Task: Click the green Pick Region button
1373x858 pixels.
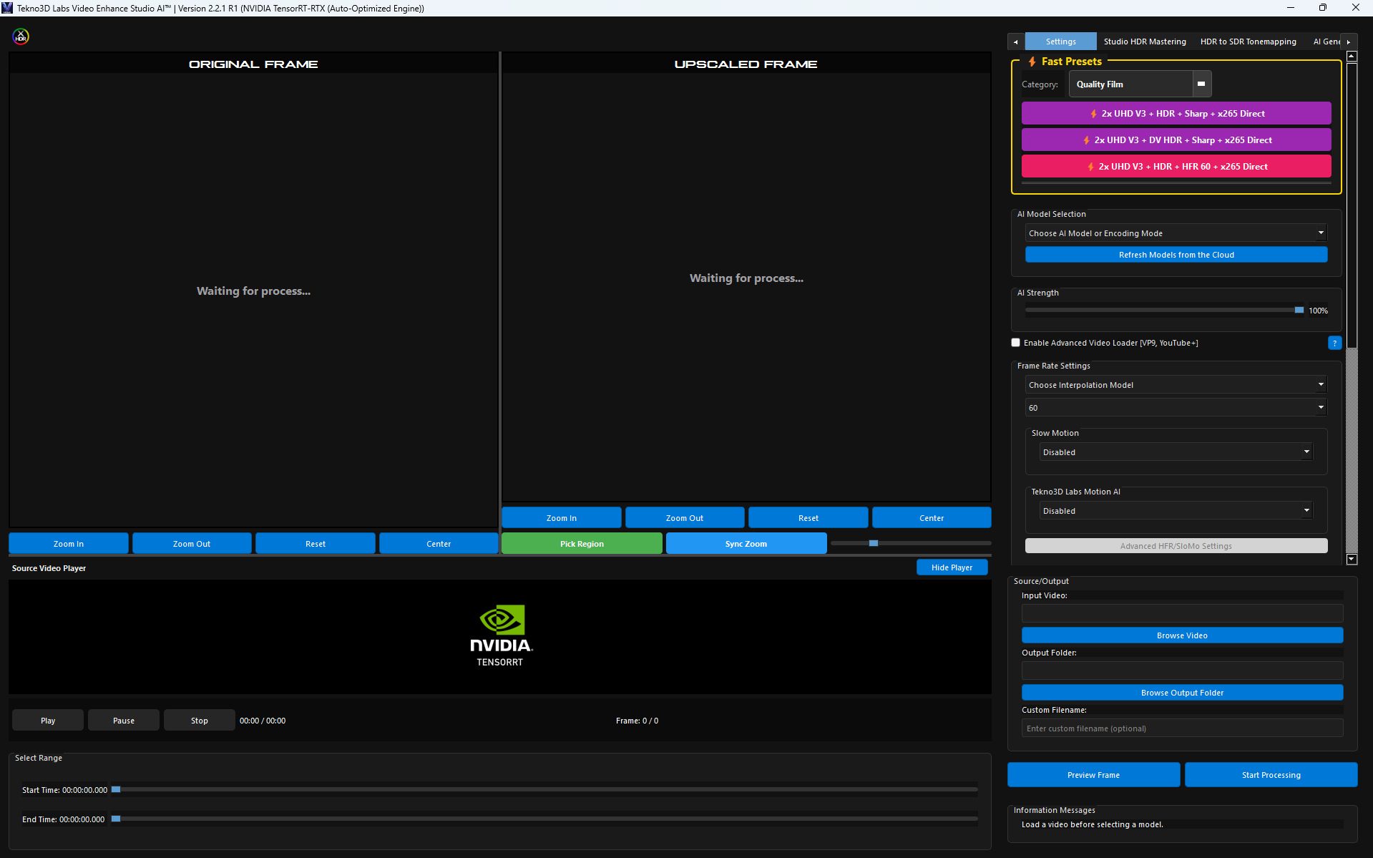Action: (582, 544)
